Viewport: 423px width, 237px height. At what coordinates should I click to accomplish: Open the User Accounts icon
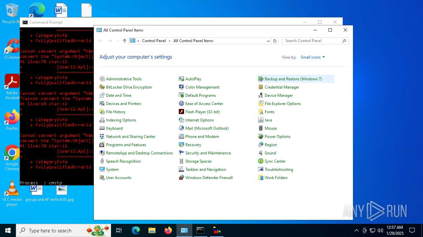102,178
